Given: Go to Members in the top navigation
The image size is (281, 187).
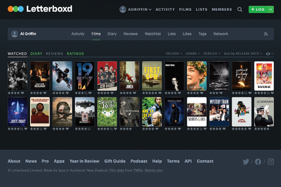Looking at the screenshot, I should pos(222,9).
